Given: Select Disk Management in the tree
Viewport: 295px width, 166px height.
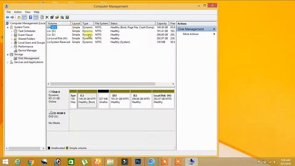Looking at the screenshot, I should click(29, 59).
